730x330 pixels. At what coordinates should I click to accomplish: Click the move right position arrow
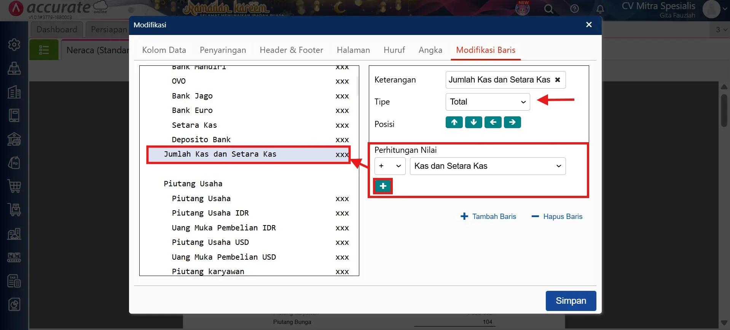(x=512, y=122)
